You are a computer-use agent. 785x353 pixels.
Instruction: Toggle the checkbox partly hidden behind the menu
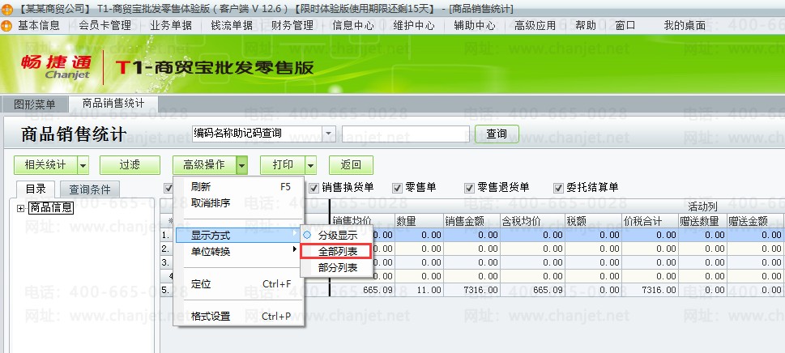169,188
